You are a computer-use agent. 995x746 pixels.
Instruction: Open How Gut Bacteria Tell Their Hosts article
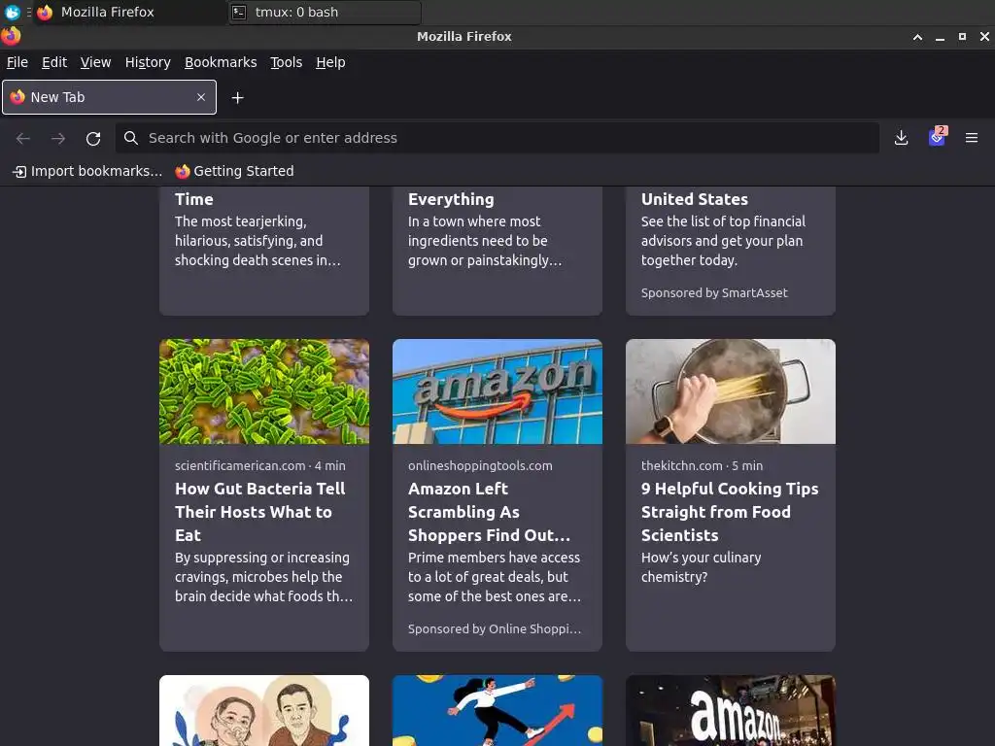[x=260, y=512]
